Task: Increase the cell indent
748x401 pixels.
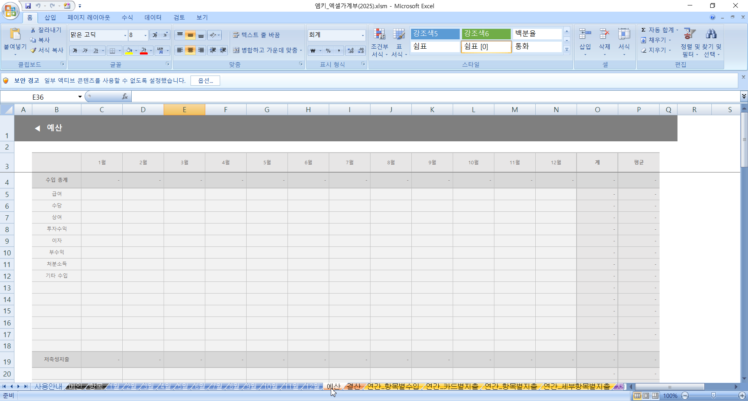Action: point(223,50)
